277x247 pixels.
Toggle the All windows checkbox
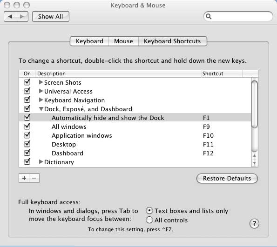[27, 126]
